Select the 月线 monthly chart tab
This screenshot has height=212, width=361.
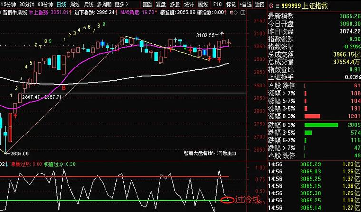pyautogui.click(x=88, y=4)
